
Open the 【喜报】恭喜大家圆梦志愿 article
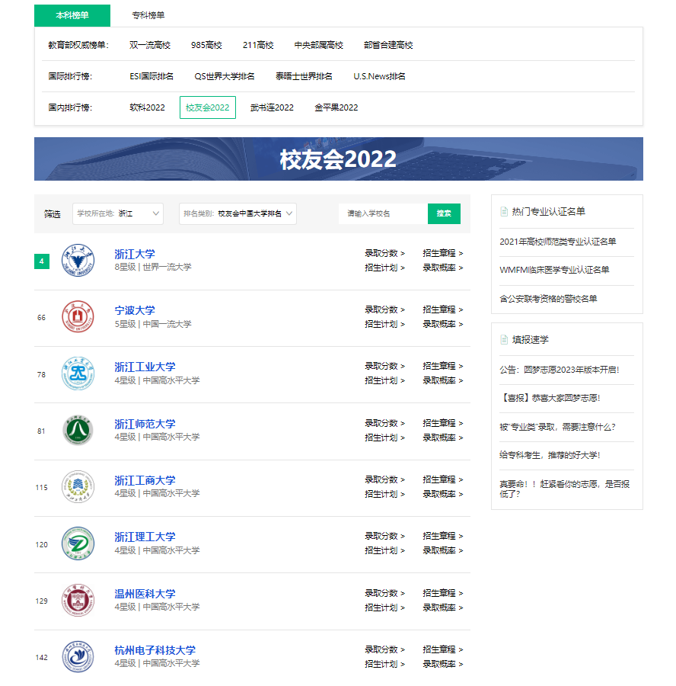[550, 398]
